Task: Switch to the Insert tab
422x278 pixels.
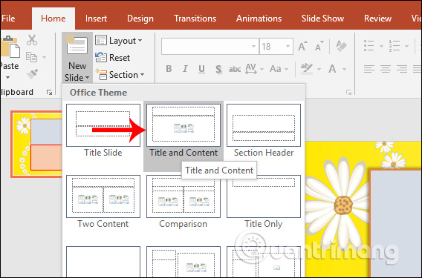Action: 96,19
